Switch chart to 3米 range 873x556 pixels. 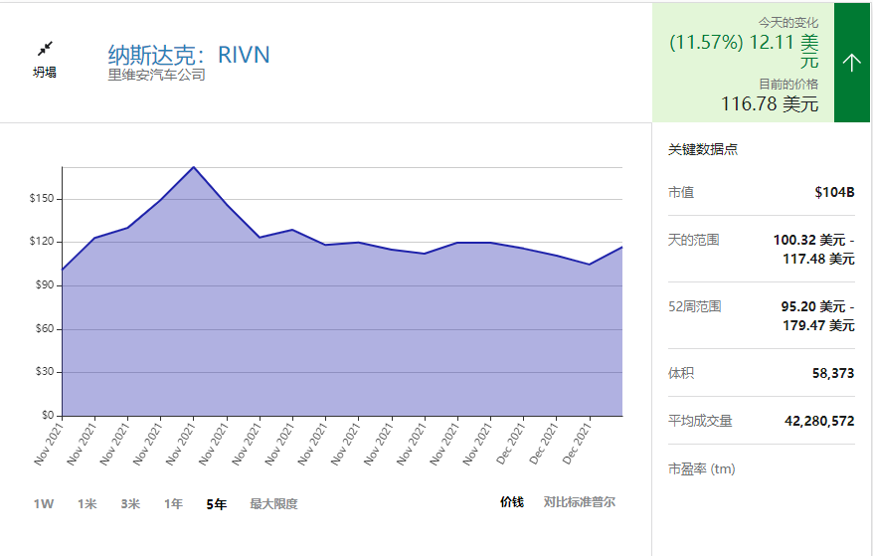coord(130,503)
